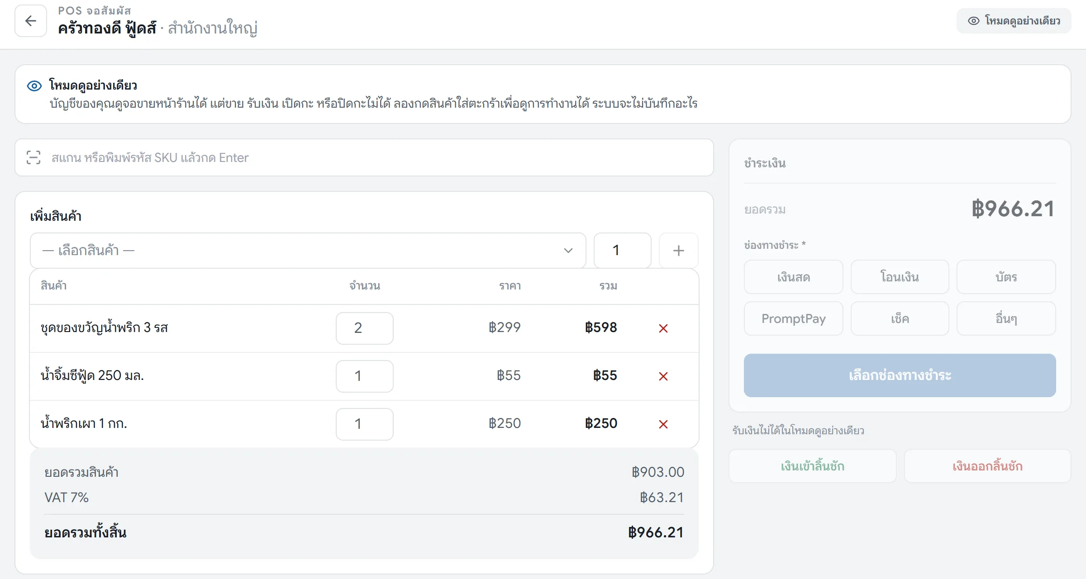
Task: Remove น้ำจิ้มซีฟู้ด 250 มล. from cart
Action: 663,376
